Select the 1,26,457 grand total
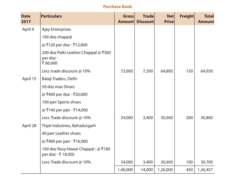This screenshot has width=230, height=191. pos(205,170)
